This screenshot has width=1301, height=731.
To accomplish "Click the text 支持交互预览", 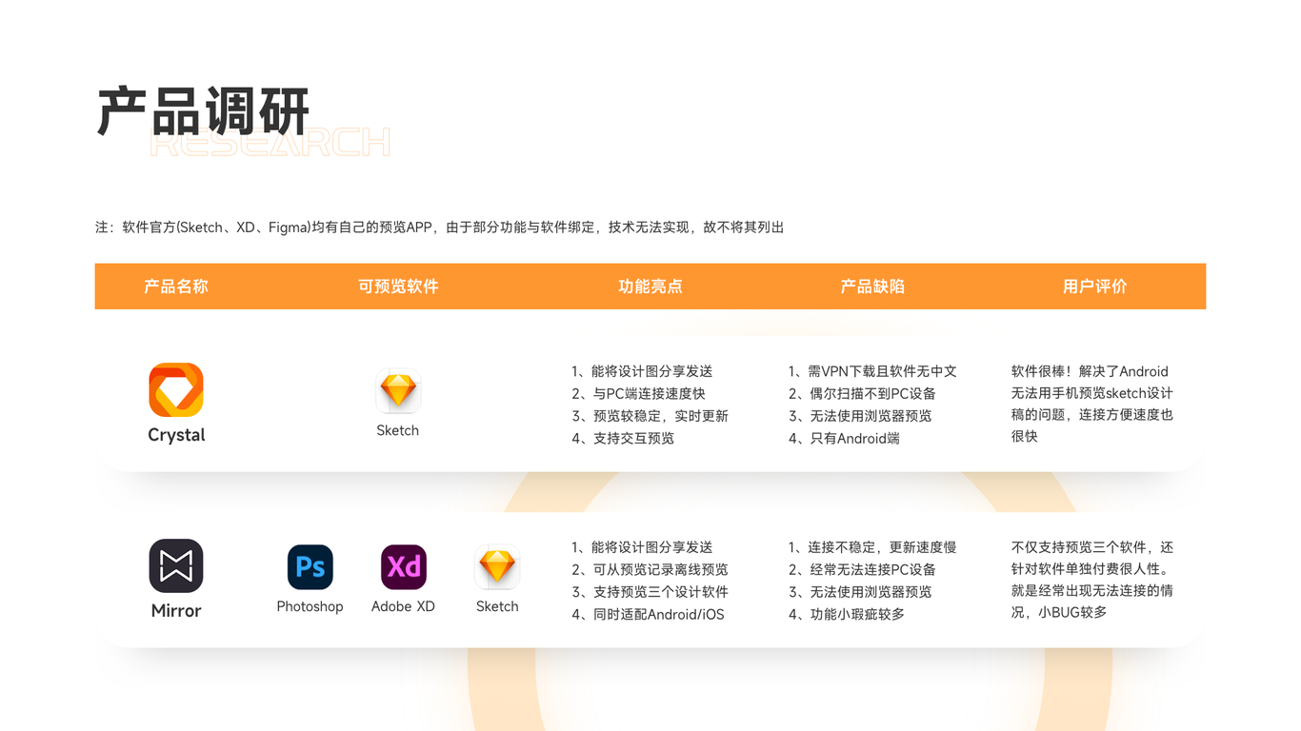I will click(x=623, y=439).
